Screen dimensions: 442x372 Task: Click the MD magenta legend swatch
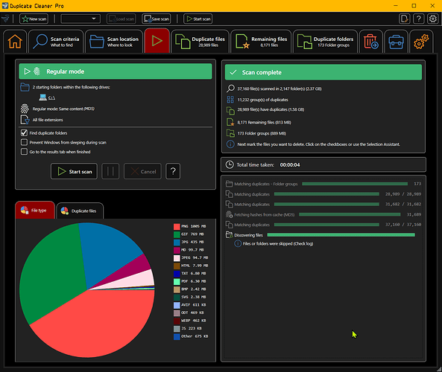pyautogui.click(x=177, y=250)
